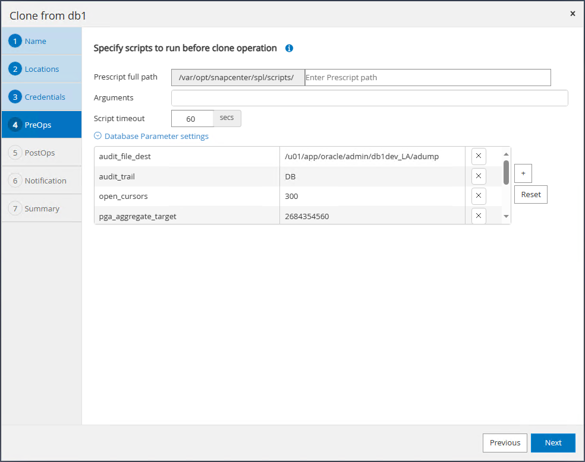Close the Clone from db1 dialog
This screenshot has width=585, height=462.
click(x=573, y=14)
